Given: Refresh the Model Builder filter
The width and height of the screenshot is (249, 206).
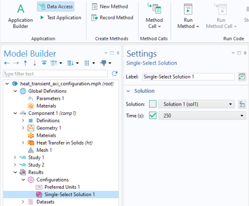Looking at the screenshot, I should pyautogui.click(x=114, y=73).
